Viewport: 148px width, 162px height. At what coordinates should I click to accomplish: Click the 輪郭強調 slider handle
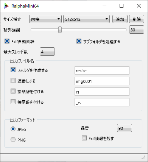pos(60,30)
